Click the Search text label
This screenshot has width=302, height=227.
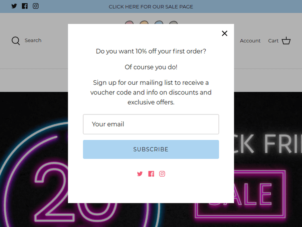(33, 40)
